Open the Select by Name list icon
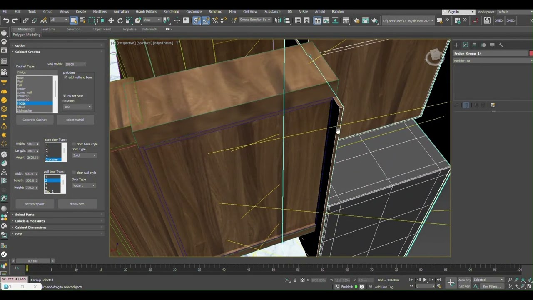The width and height of the screenshot is (533, 300). [x=82, y=20]
